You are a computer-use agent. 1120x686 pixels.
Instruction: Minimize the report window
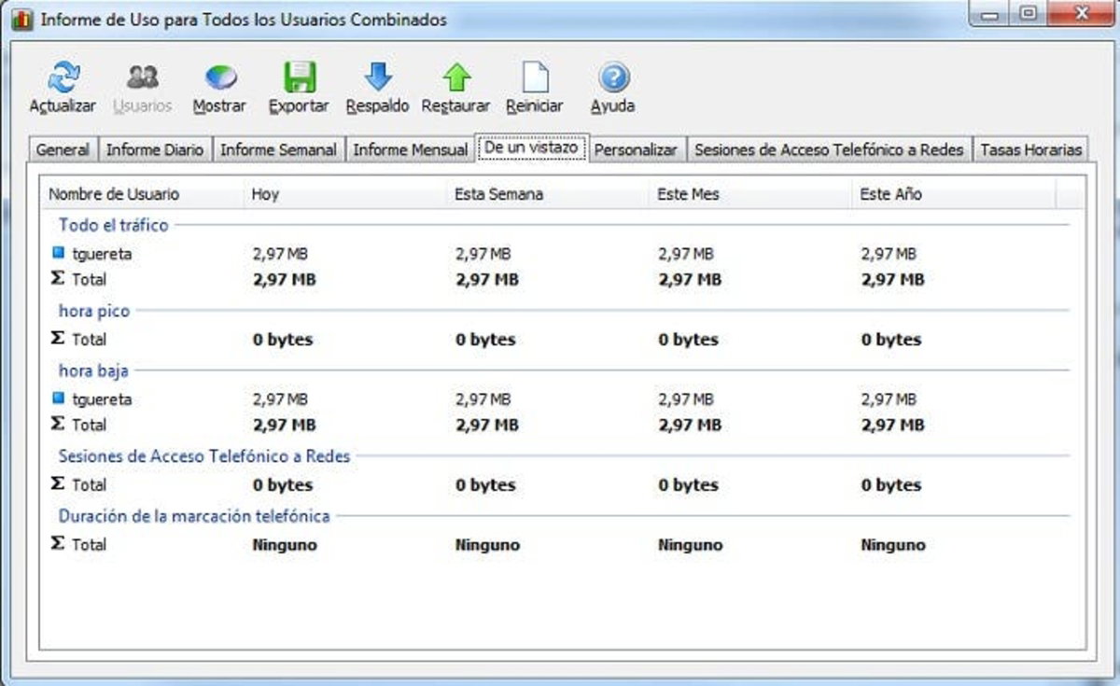click(990, 13)
